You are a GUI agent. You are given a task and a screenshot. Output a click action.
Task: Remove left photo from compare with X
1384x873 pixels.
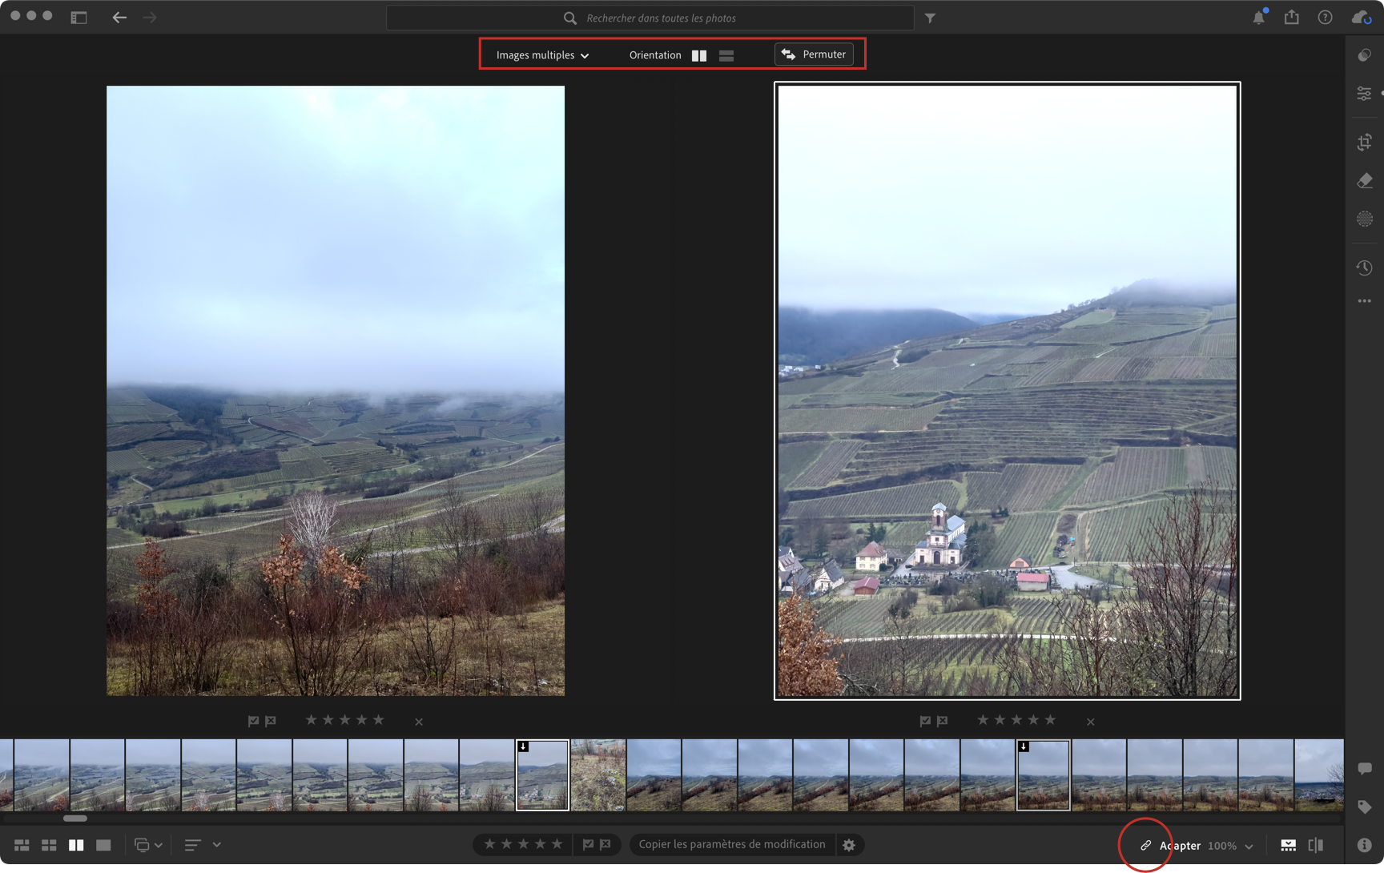[419, 722]
